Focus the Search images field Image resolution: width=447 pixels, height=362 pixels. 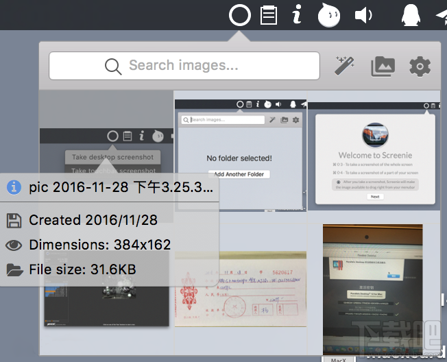click(184, 66)
